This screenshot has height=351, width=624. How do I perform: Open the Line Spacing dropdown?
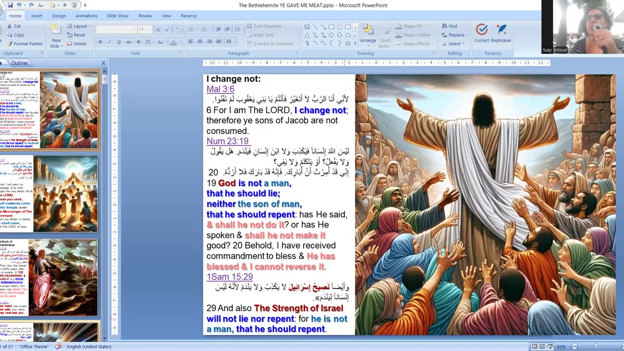coord(239,30)
